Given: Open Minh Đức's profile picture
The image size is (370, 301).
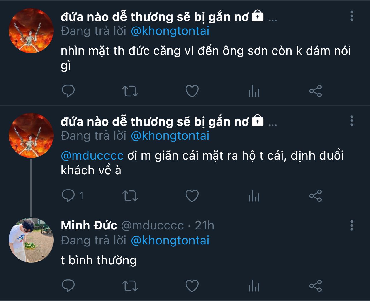Looking at the screenshot, I should pyautogui.click(x=31, y=240).
